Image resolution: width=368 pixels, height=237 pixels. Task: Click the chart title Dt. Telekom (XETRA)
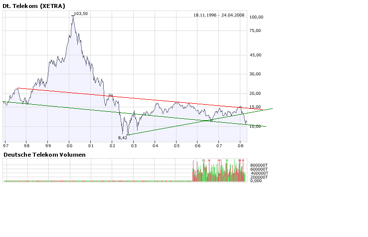34,6
